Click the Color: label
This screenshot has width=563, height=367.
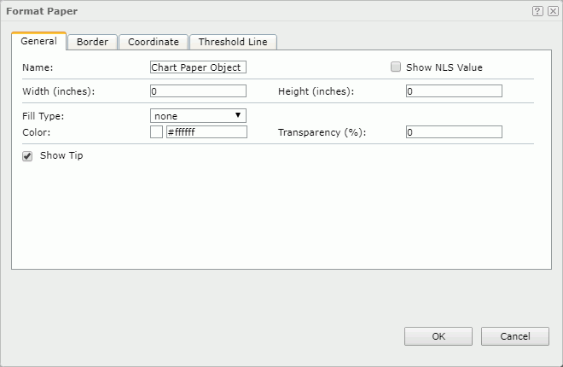pyautogui.click(x=37, y=132)
